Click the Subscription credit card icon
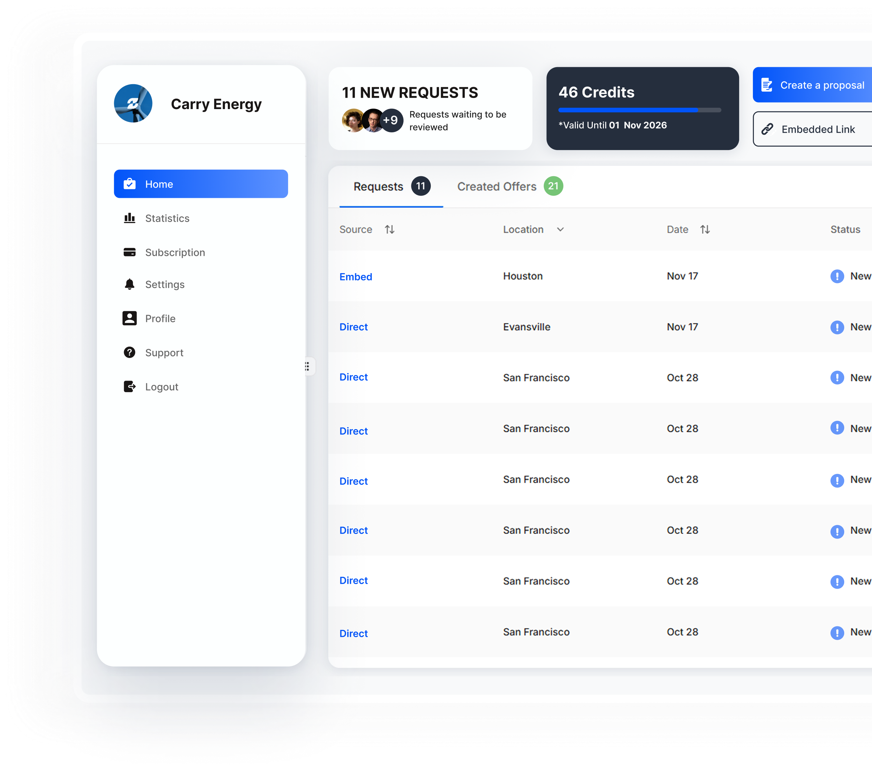Screen dimensions: 872x777 click(130, 252)
